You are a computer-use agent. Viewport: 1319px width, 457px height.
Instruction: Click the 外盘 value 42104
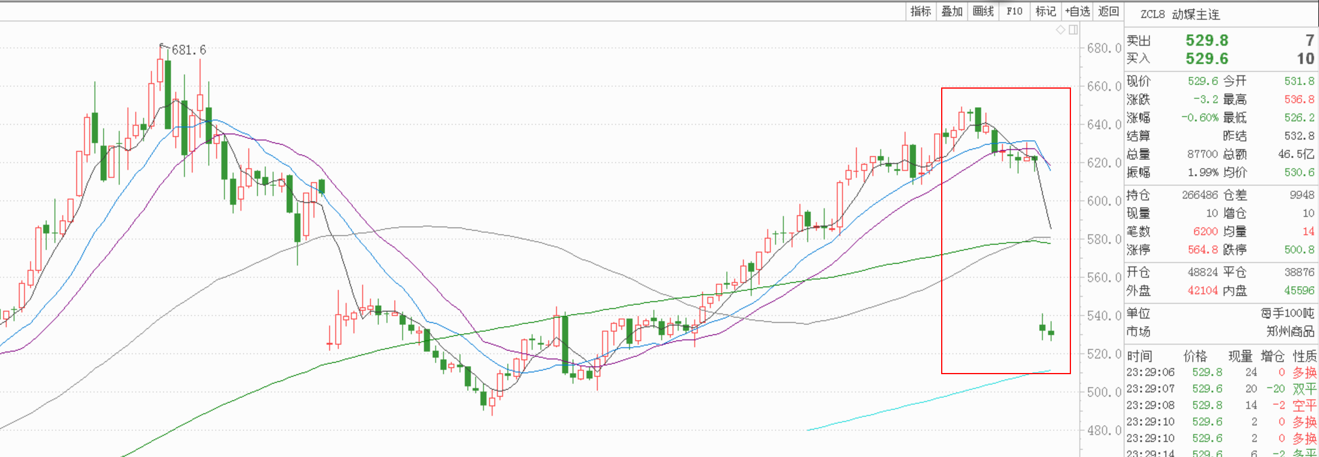pyautogui.click(x=1203, y=291)
